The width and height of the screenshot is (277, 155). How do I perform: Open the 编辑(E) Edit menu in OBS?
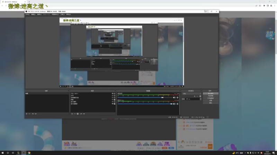tap(33, 14)
